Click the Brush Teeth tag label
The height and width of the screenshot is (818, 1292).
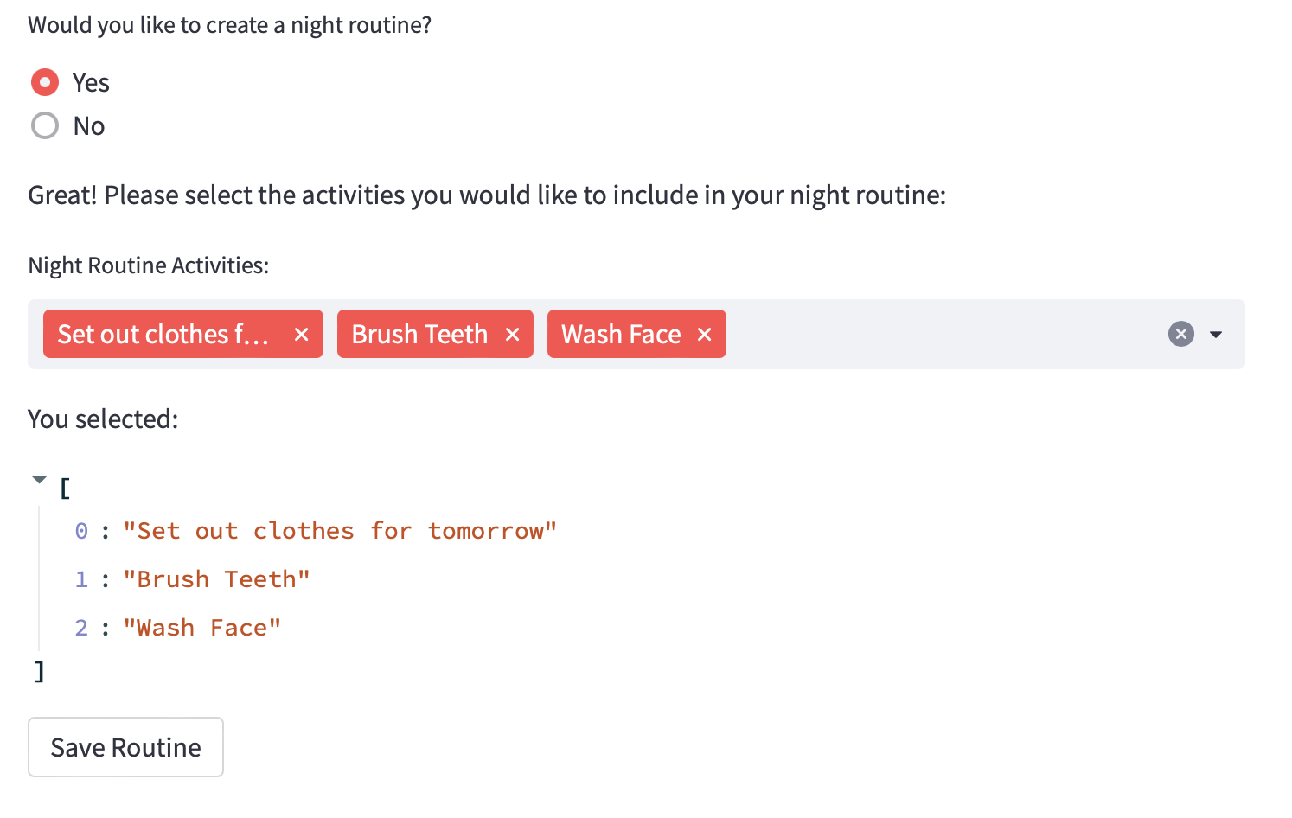click(419, 334)
